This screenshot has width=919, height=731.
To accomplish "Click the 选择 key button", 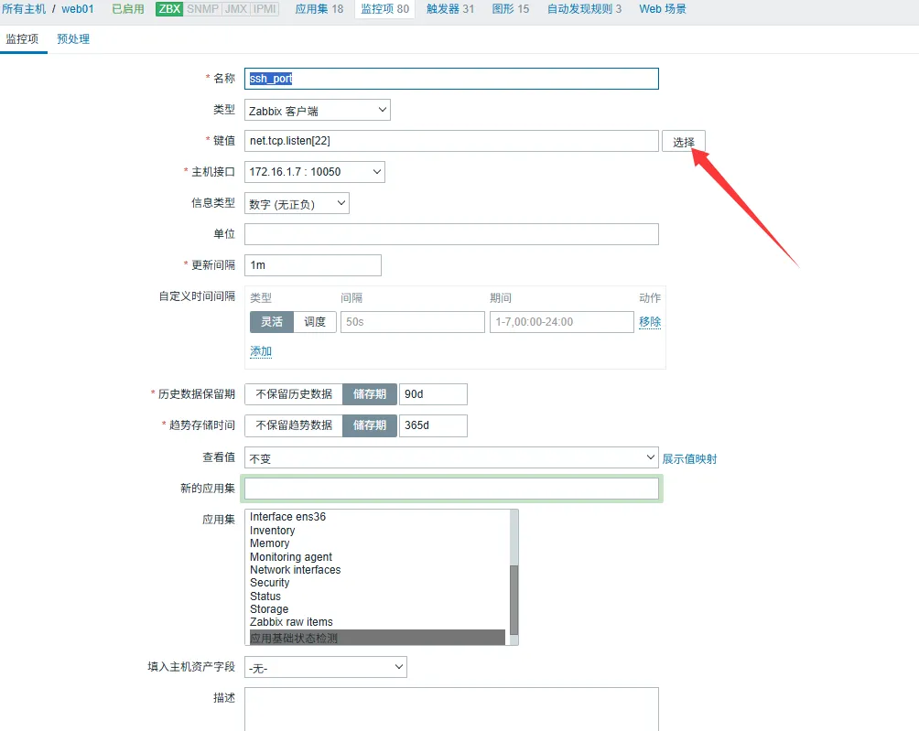I will (x=683, y=142).
